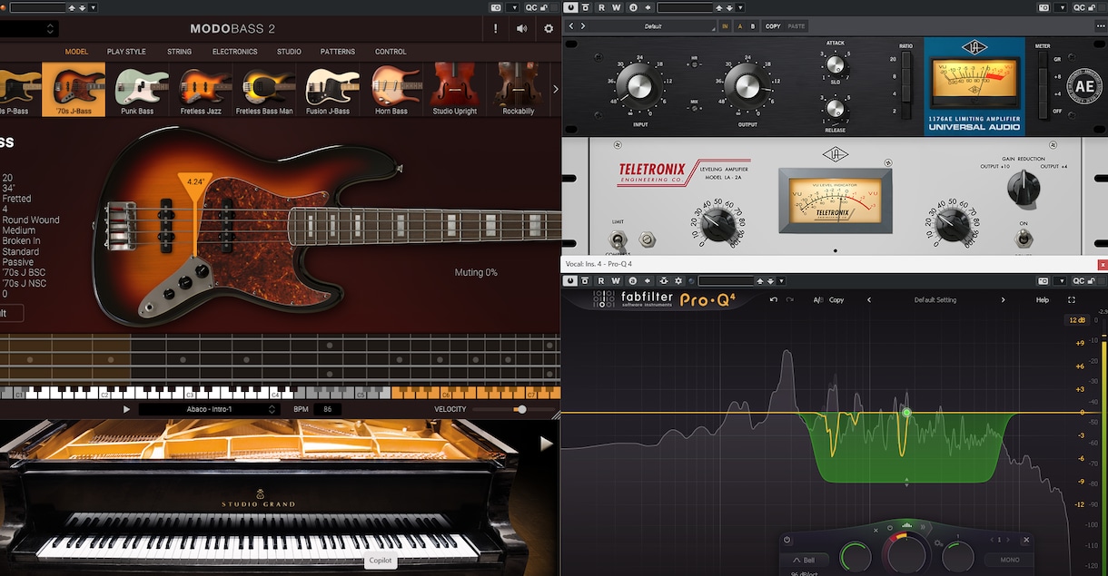The width and height of the screenshot is (1108, 576).
Task: Enable Write automation in Pro-Q 4 window
Action: coord(617,281)
